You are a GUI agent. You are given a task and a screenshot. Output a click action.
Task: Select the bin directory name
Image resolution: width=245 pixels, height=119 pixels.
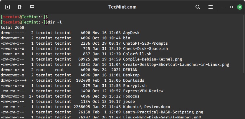pyautogui.click(x=127, y=38)
